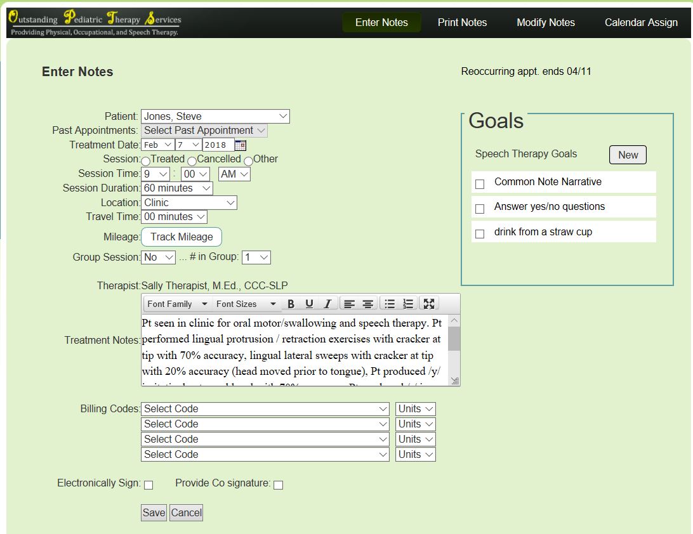Screen dimensions: 693x534
Task: Open the Patient dropdown
Action: pos(215,116)
